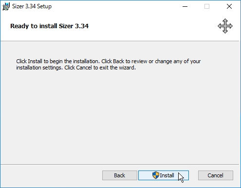Click the 'Ready to install Sizer 3.34' heading
Screen dimensions: 241x188
coord(49,26)
